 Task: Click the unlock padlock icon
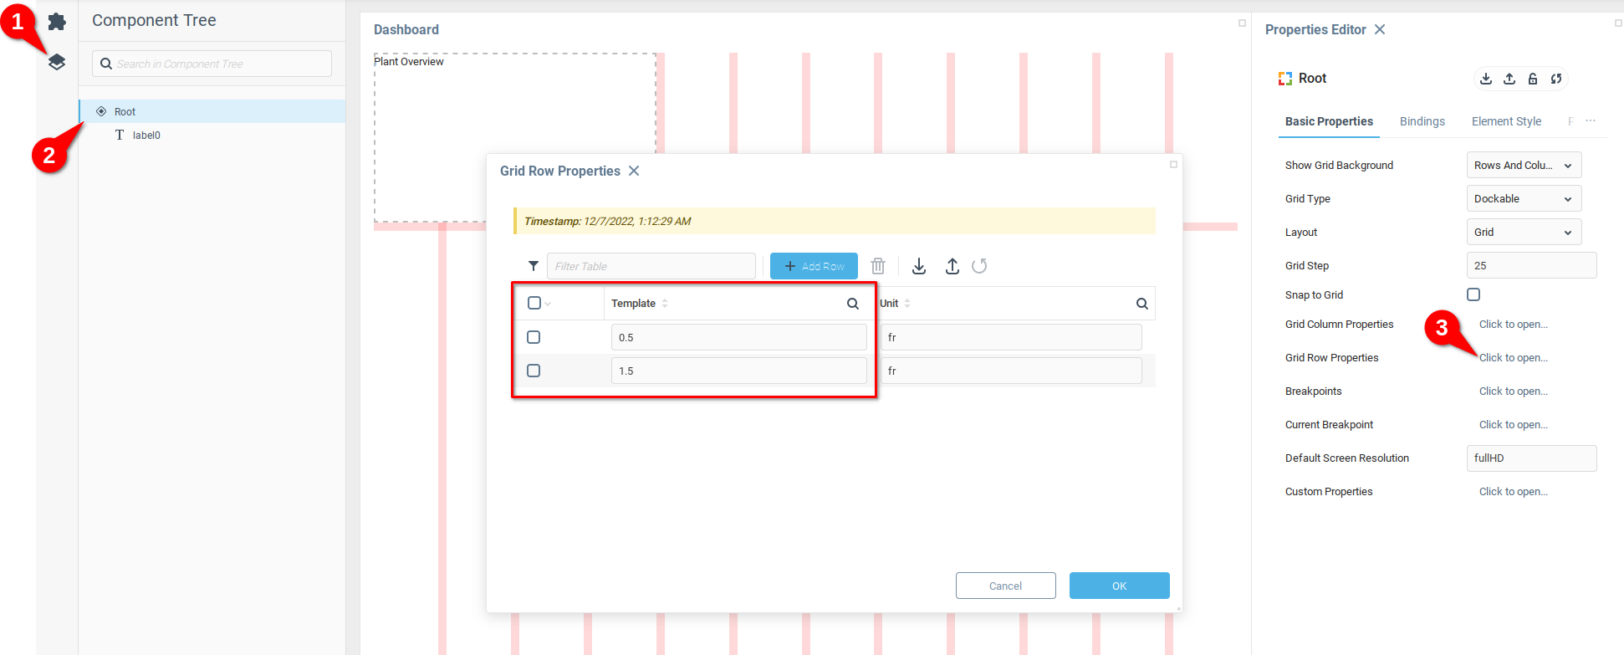1533,79
